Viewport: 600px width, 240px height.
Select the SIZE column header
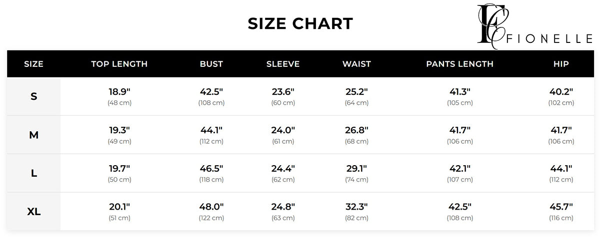(34, 64)
